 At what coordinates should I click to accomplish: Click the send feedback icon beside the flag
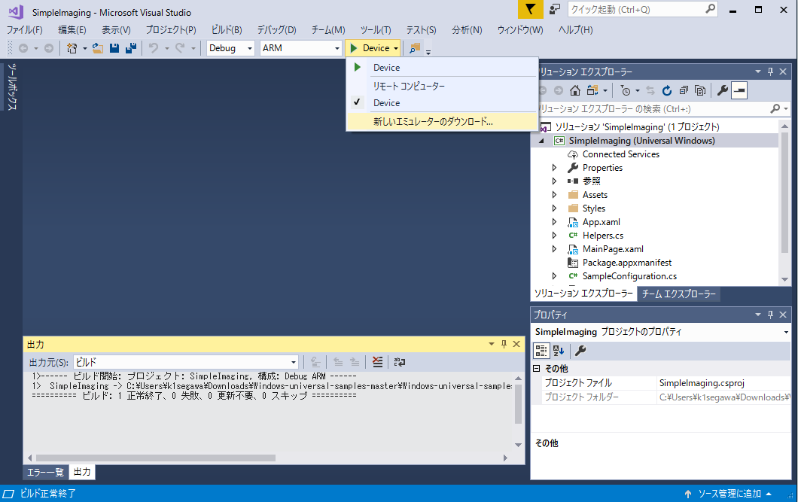(x=554, y=9)
